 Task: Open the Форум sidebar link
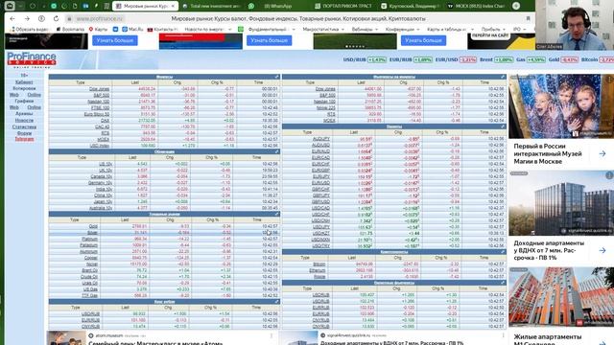24,133
